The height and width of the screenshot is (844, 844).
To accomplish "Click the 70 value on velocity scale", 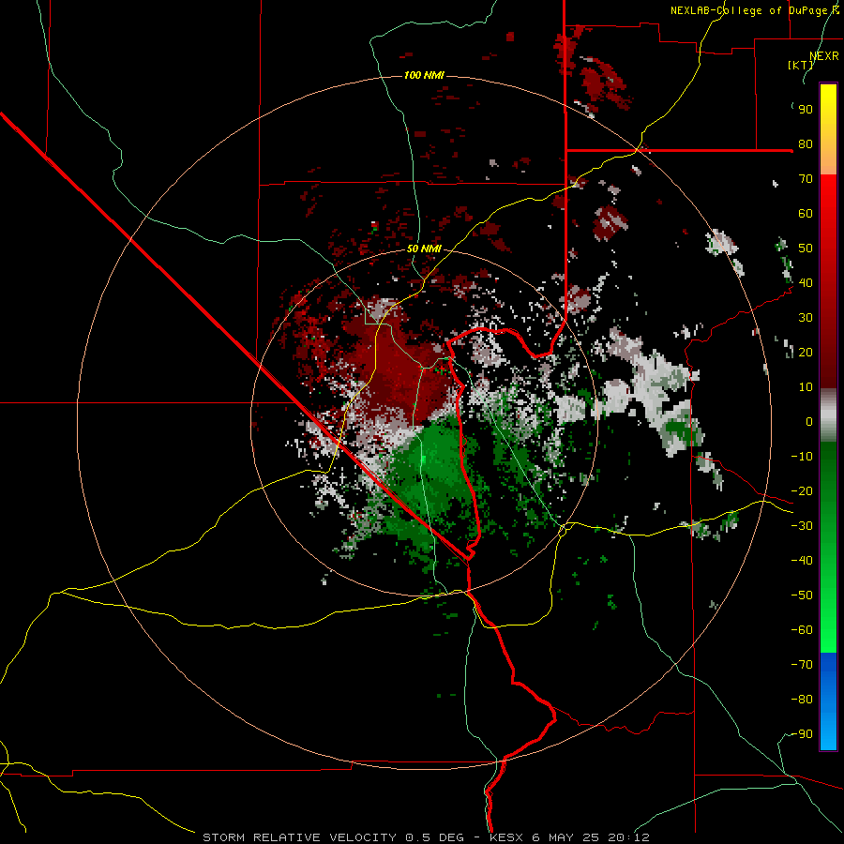I will (x=806, y=179).
